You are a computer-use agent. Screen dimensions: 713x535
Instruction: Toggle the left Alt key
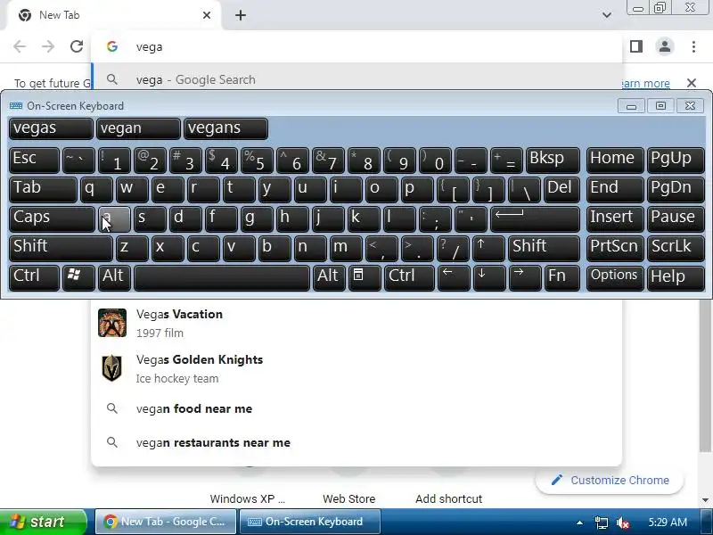(x=115, y=277)
